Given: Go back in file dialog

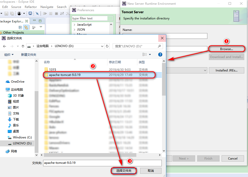Looking at the screenshot, I should (4, 46).
